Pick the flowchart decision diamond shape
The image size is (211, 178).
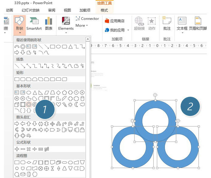[x=29, y=163]
